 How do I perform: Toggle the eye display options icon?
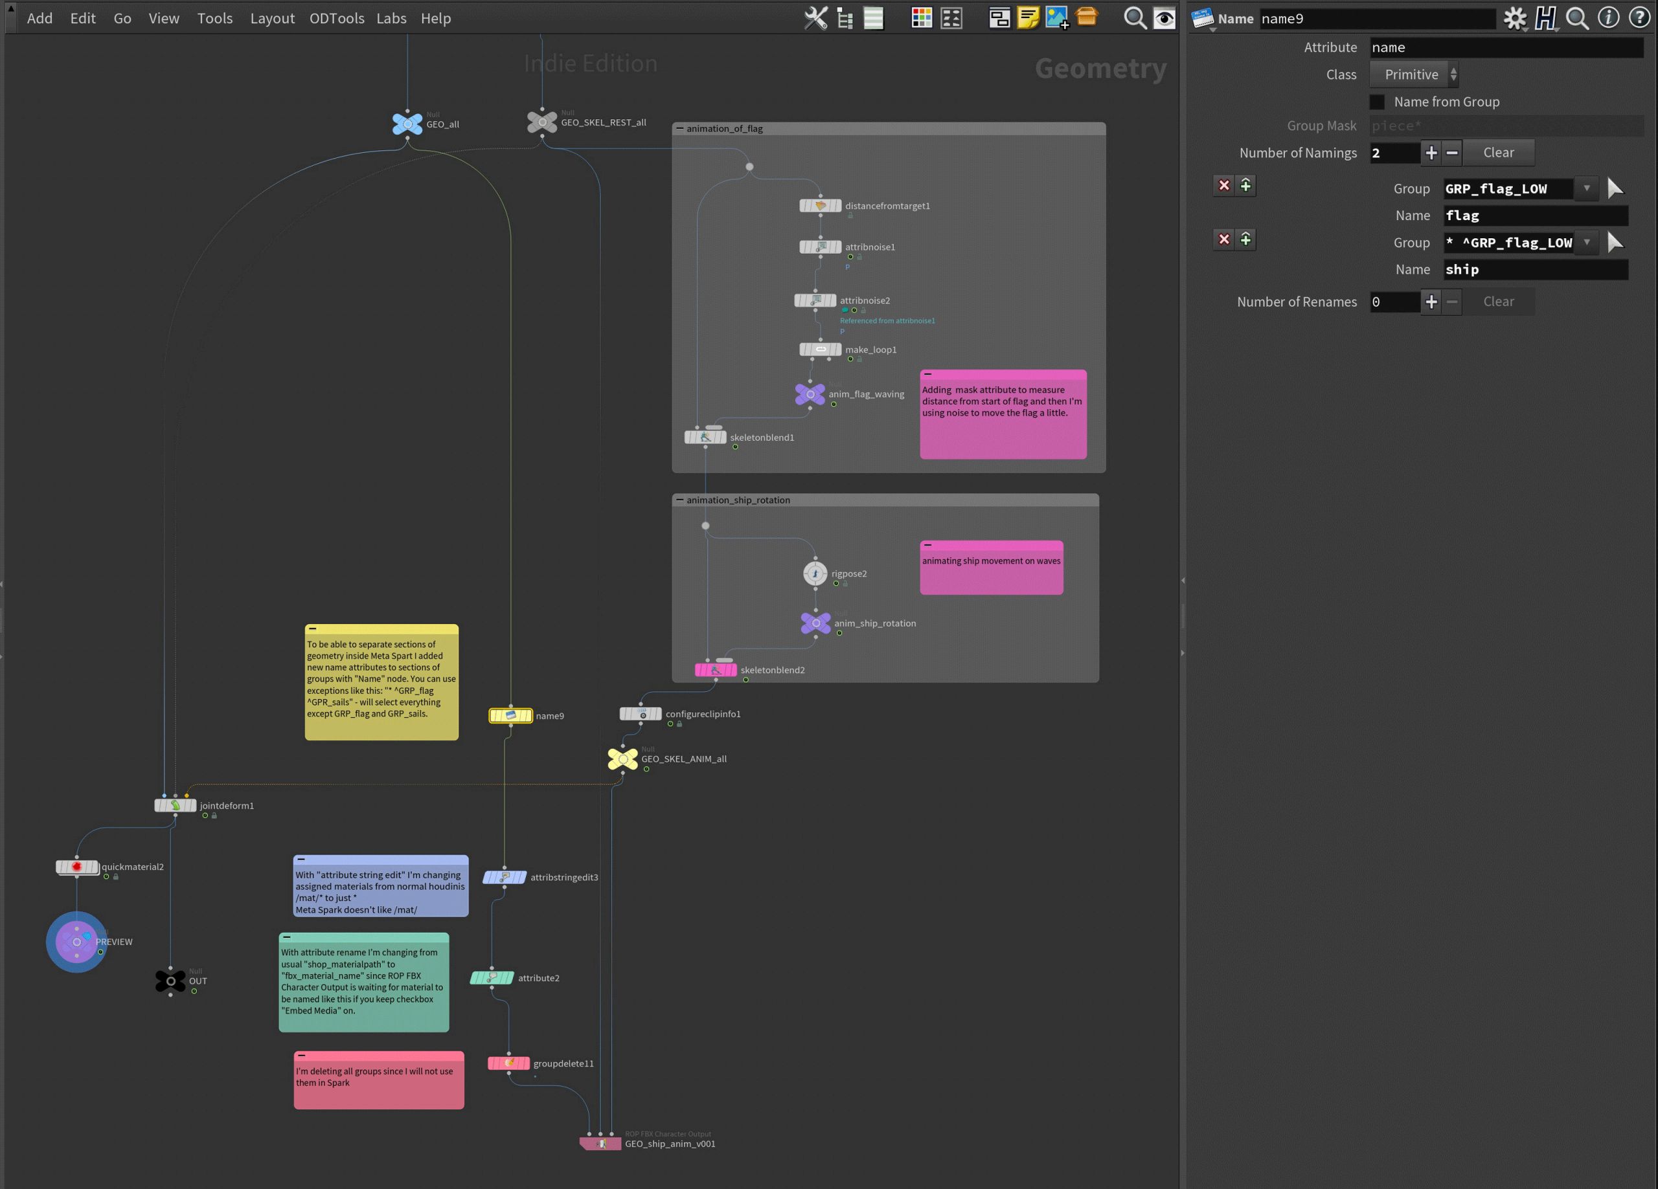click(1164, 17)
